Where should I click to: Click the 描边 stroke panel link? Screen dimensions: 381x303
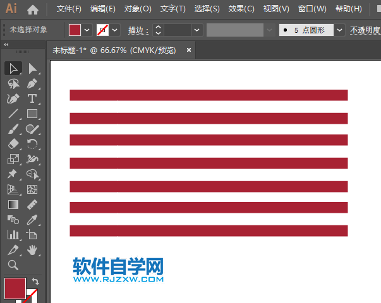tap(138, 30)
